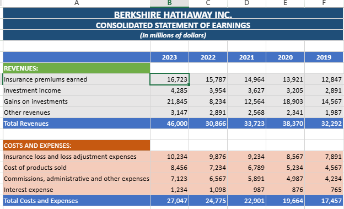Click the COSTS AND EXPENSES: section label
This screenshot has height=209, width=344.
(77, 146)
